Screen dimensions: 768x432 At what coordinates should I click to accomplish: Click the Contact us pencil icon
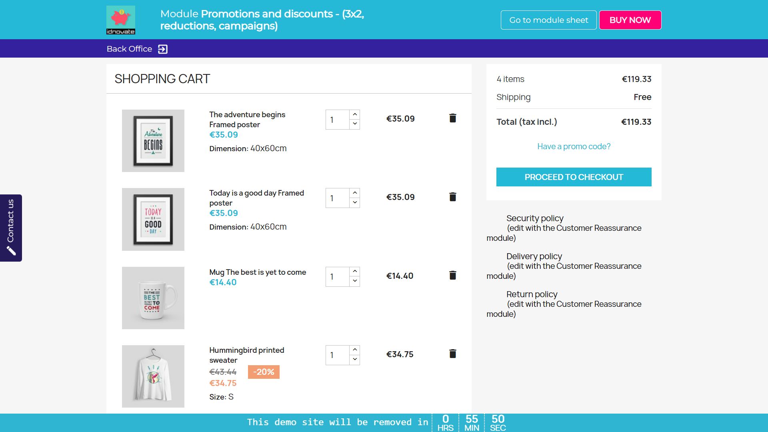tap(11, 251)
